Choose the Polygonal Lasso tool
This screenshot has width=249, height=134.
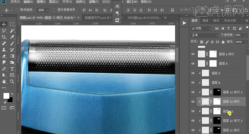4,31
